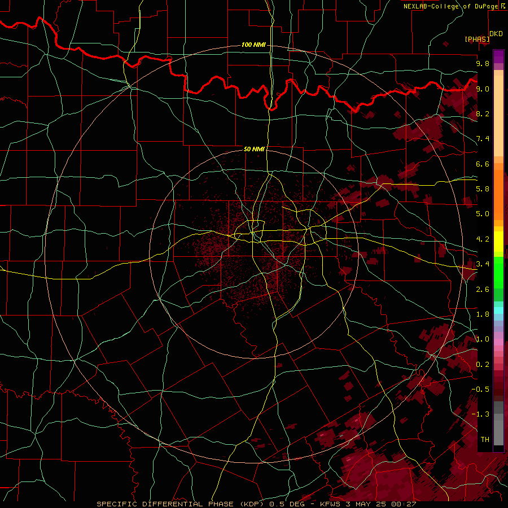Click the "50 NMI" range ring label
The width and height of the screenshot is (508, 508).
(254, 149)
